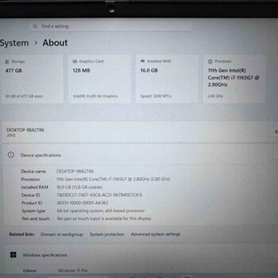Select the Pen and touch value
The image size is (278, 278).
[x=104, y=218]
